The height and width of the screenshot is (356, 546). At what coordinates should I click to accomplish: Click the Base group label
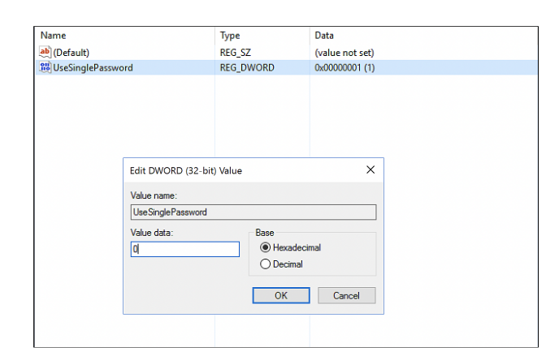click(265, 233)
